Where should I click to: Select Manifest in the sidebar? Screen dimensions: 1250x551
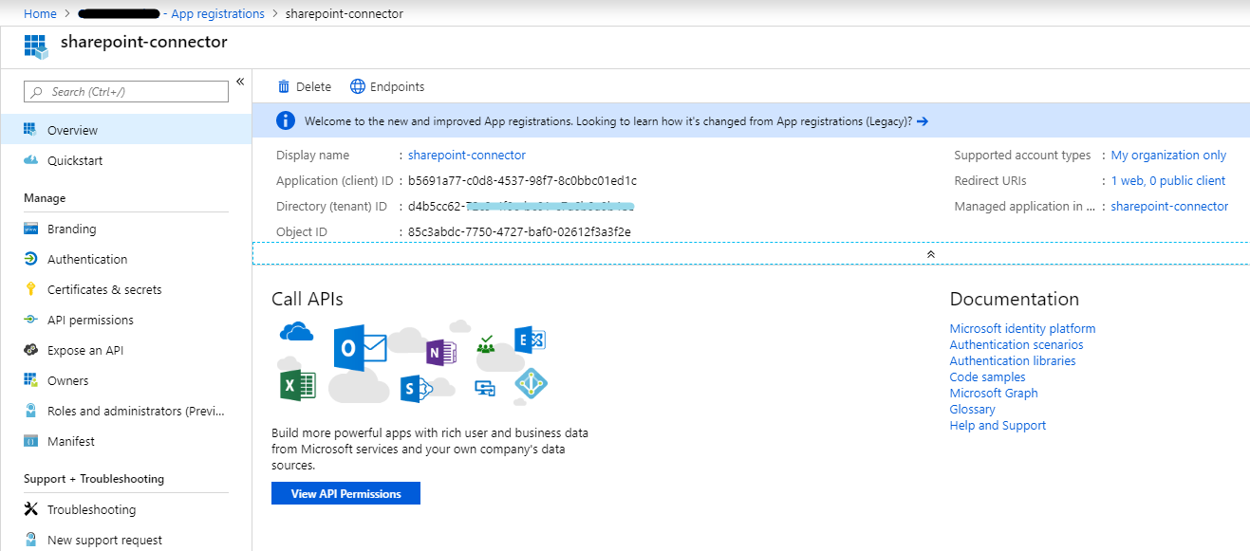pyautogui.click(x=71, y=442)
